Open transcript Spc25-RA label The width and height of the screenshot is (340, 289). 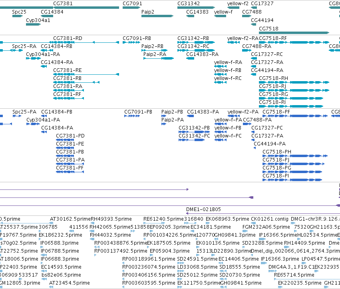point(24,46)
